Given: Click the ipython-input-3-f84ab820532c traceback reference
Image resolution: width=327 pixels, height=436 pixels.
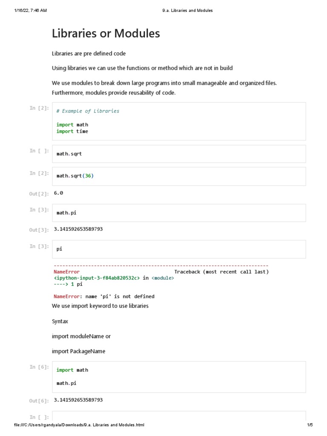Looking at the screenshot, I should point(97,278).
